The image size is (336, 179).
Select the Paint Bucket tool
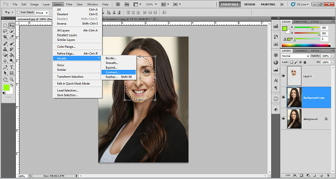(11, 55)
